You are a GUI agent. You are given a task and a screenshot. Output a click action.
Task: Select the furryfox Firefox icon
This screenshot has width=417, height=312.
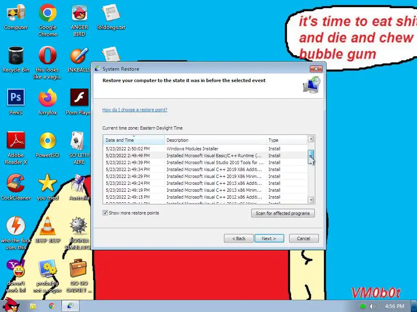47,102
